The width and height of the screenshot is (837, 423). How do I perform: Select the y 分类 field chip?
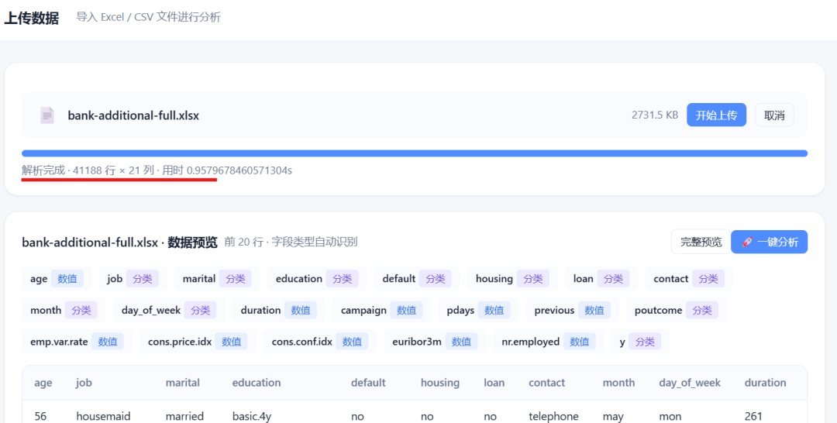tap(640, 342)
